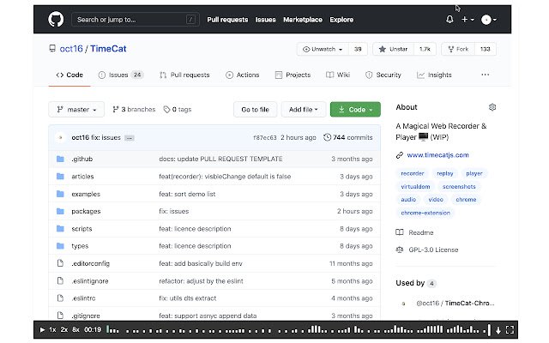Open Issues in top navigation
The height and width of the screenshot is (343, 549).
coord(265,20)
